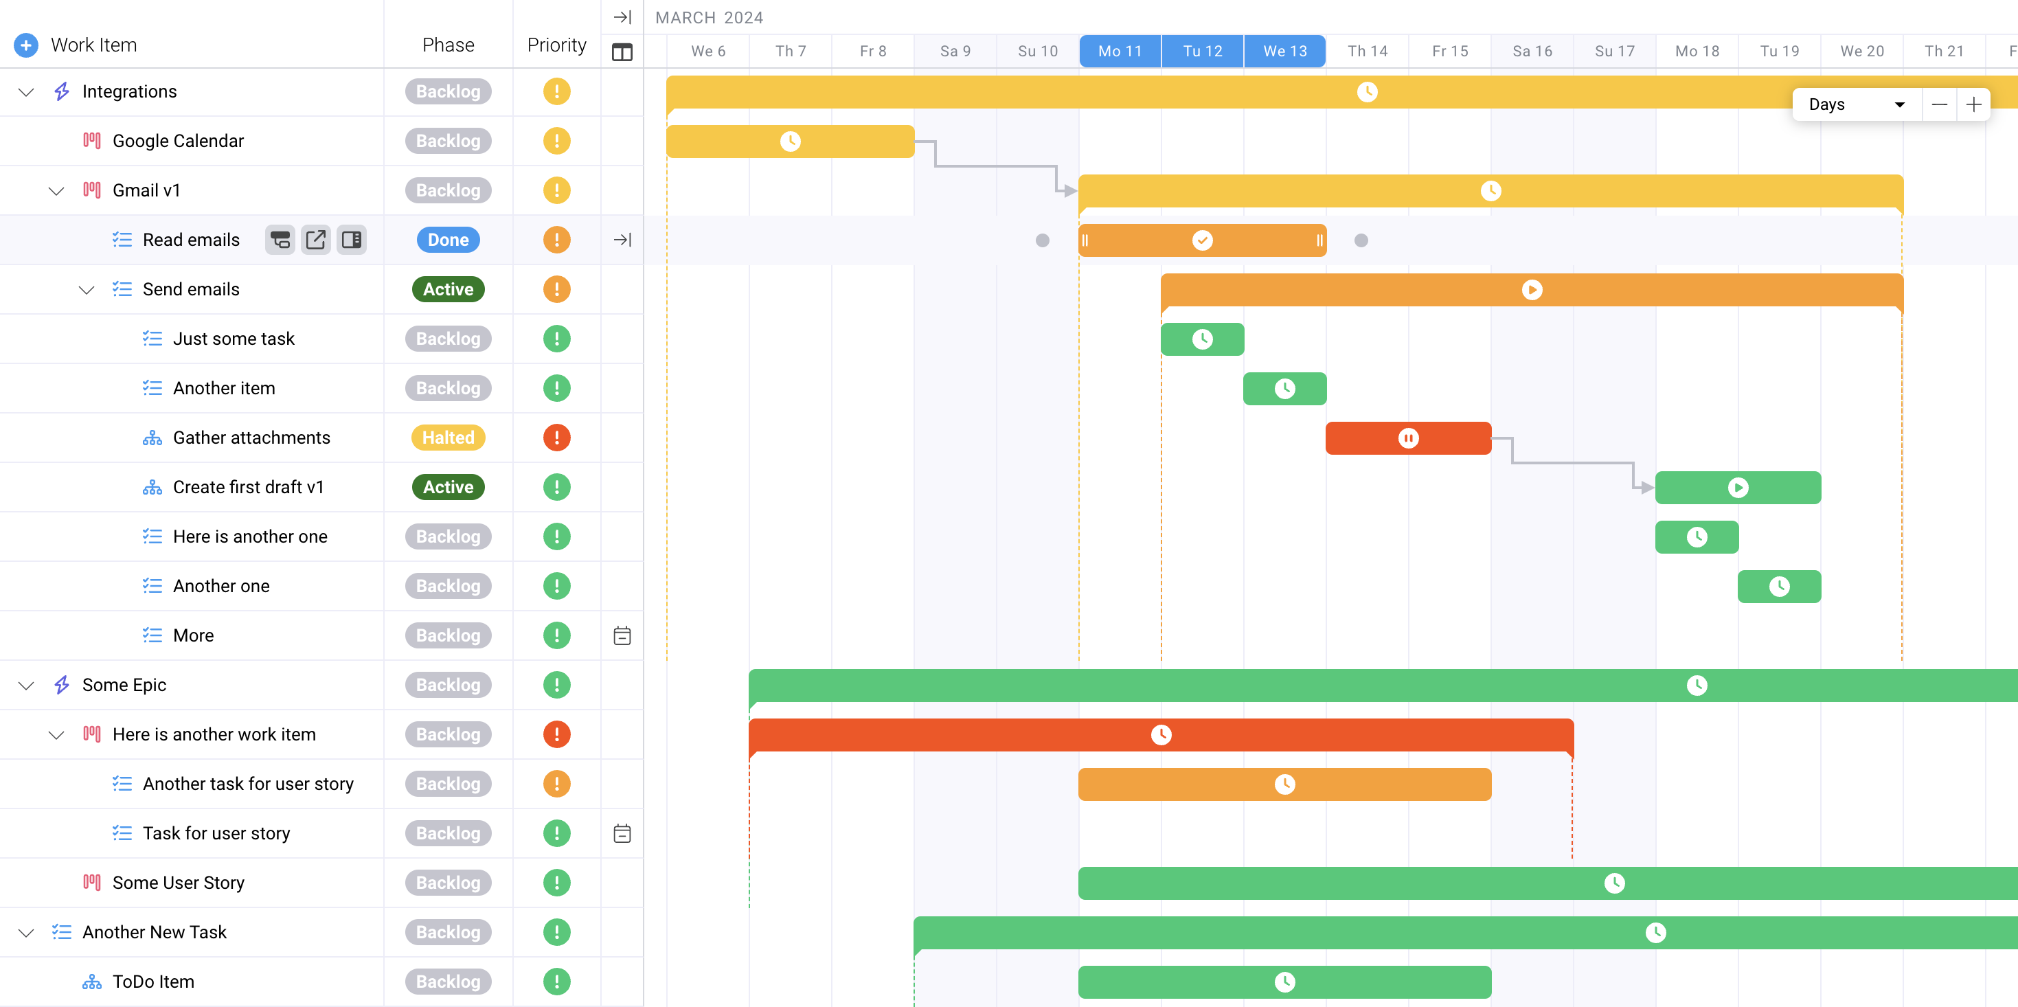
Task: Collapse the Send emails item
Action: pyautogui.click(x=86, y=290)
